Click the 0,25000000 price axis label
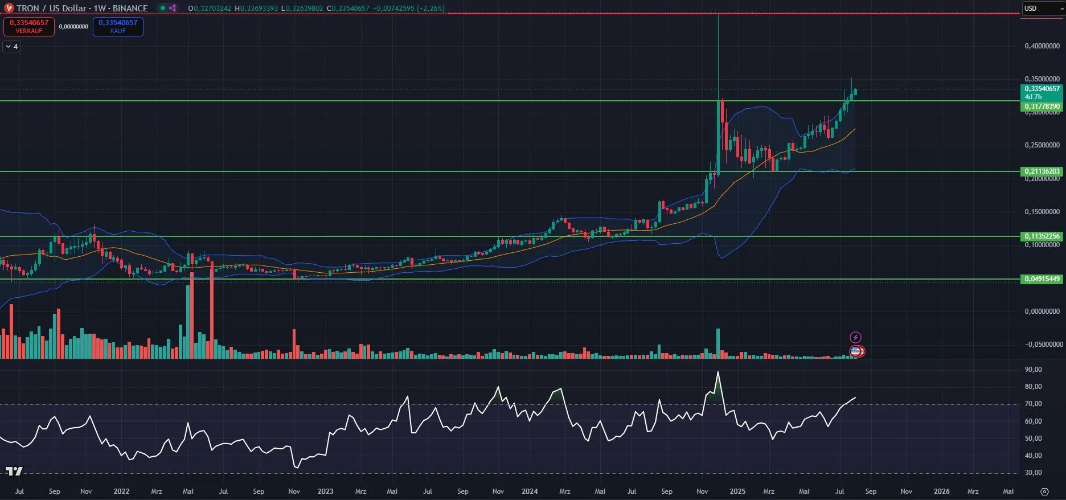This screenshot has width=1066, height=500. pyautogui.click(x=1042, y=145)
